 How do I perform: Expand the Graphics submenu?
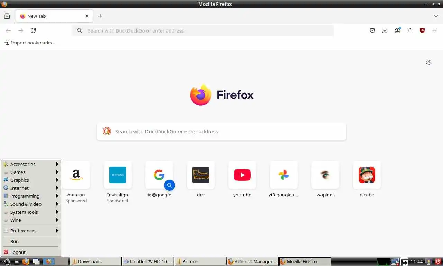[x=31, y=180]
